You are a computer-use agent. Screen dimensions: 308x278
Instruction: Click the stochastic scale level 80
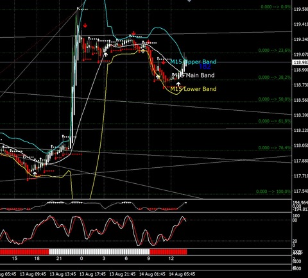pos(295,220)
